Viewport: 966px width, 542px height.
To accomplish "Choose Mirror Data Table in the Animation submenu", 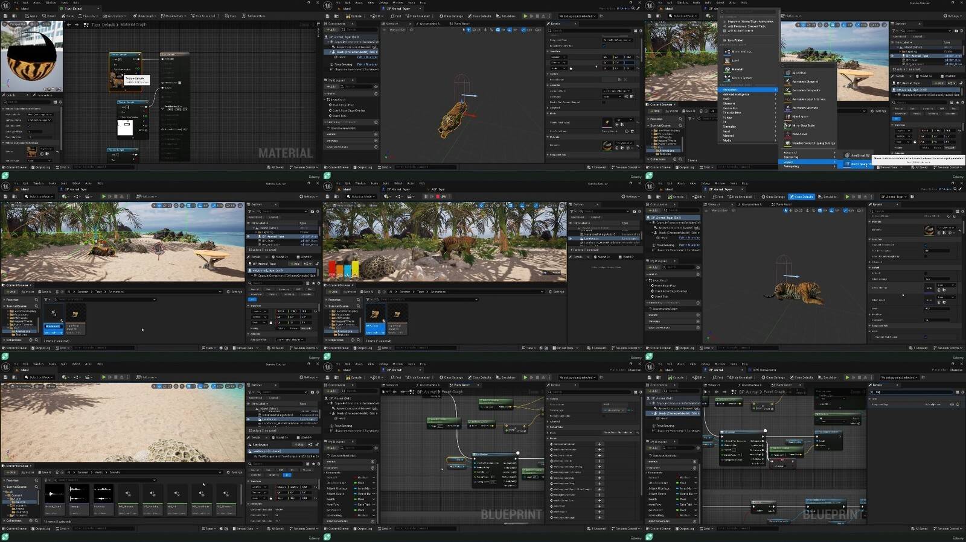I will [803, 125].
